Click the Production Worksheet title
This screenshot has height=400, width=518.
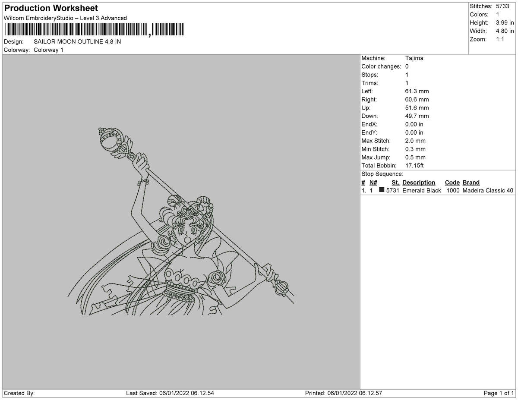51,8
